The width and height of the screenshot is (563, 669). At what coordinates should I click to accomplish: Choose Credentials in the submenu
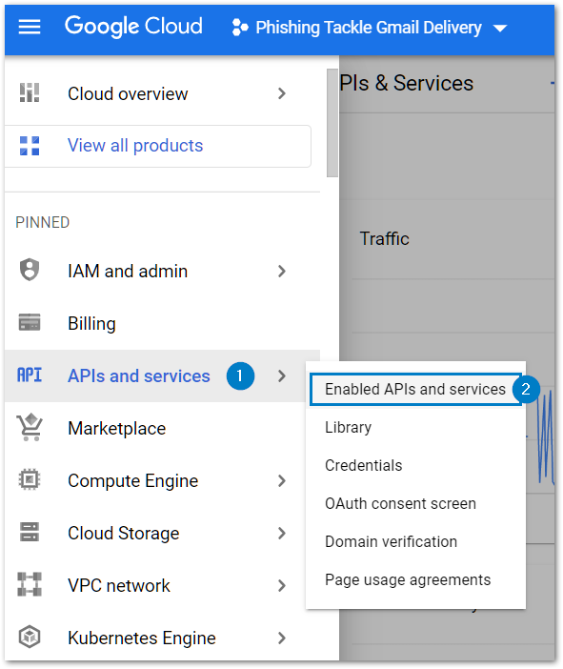[x=415, y=465]
